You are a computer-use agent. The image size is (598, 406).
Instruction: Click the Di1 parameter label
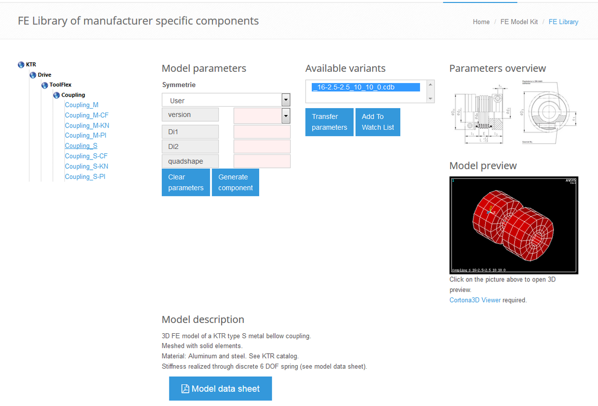(190, 132)
